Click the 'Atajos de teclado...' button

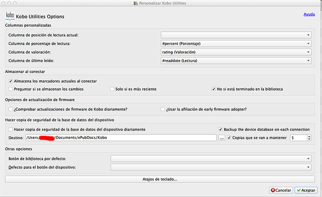[161, 179]
